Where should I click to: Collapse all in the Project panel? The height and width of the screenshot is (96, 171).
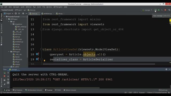pos(19,14)
